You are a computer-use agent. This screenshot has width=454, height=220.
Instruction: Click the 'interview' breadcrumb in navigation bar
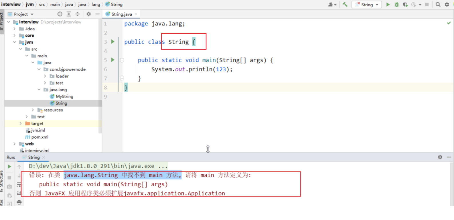click(11, 4)
